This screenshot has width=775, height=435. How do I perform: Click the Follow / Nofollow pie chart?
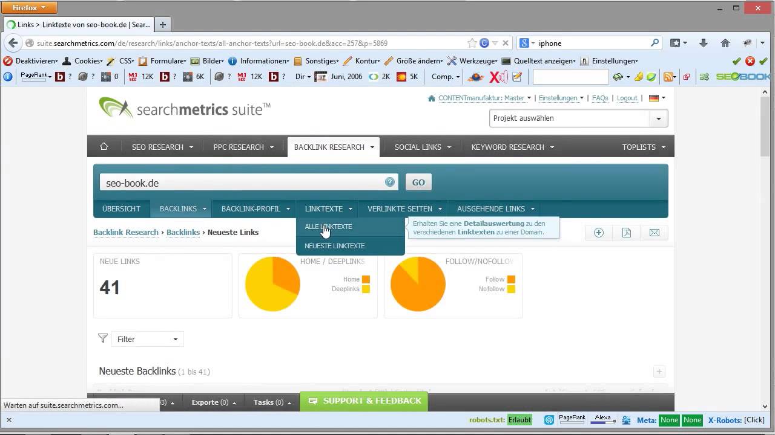point(418,284)
